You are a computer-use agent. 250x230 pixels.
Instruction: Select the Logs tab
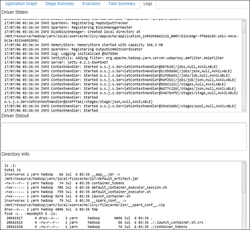tap(148, 4)
